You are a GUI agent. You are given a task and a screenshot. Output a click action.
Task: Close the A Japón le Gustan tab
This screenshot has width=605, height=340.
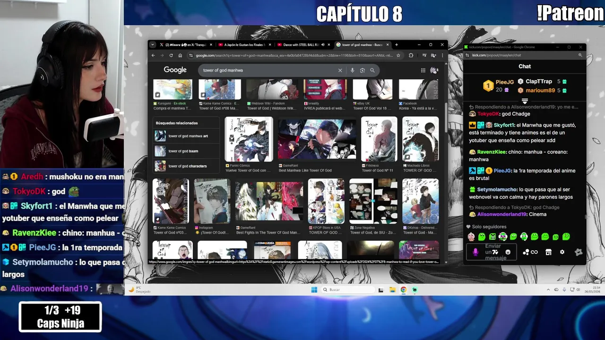tap(270, 45)
